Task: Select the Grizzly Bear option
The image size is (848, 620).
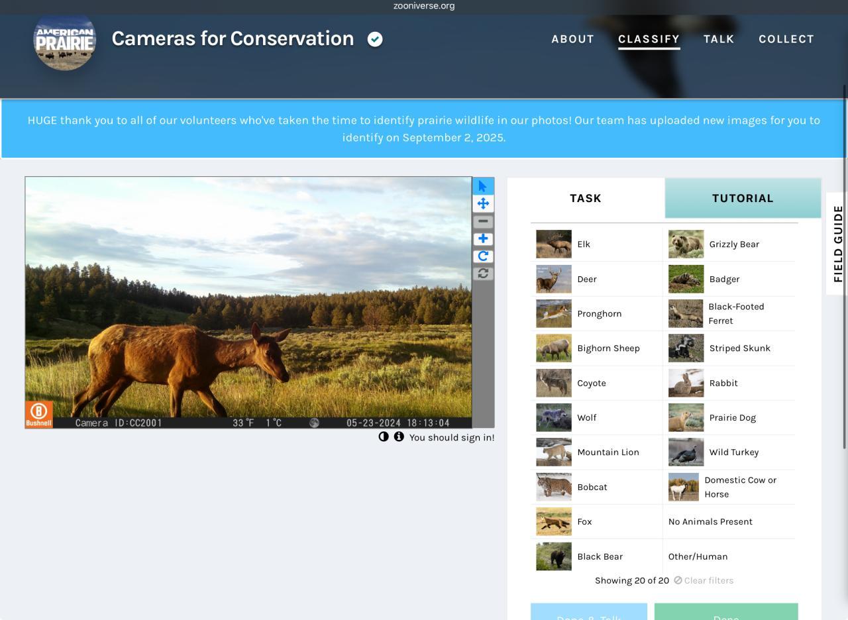Action: tap(729, 244)
